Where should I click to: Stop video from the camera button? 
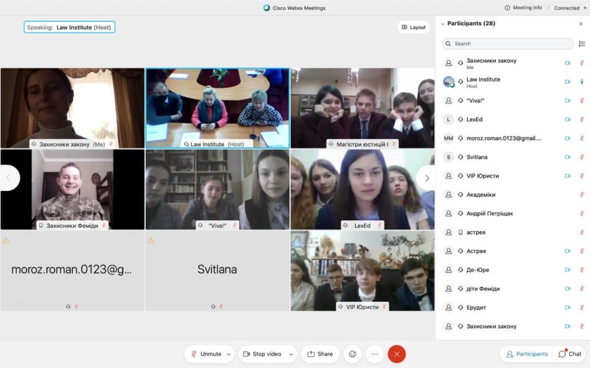[x=262, y=354]
